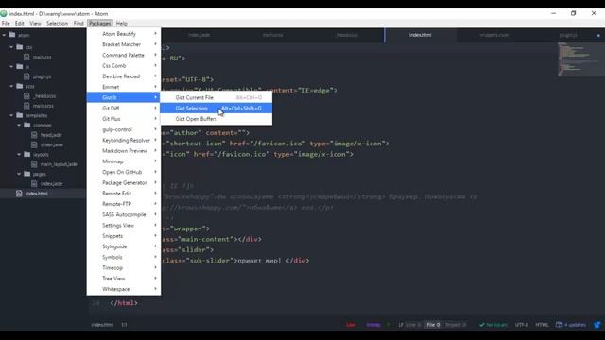The height and width of the screenshot is (340, 605).
Task: Expand Css Comb submenu
Action: click(x=124, y=65)
